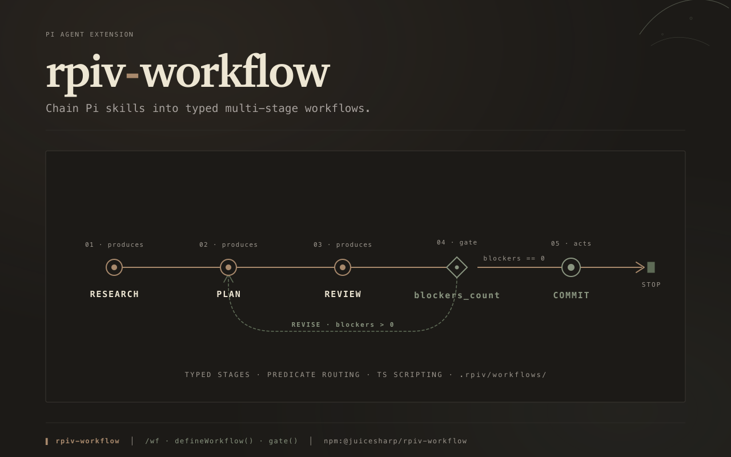This screenshot has height=457, width=731.
Task: Click the npm:@juicesharp/rpiv-workflow package text
Action: pyautogui.click(x=395, y=441)
